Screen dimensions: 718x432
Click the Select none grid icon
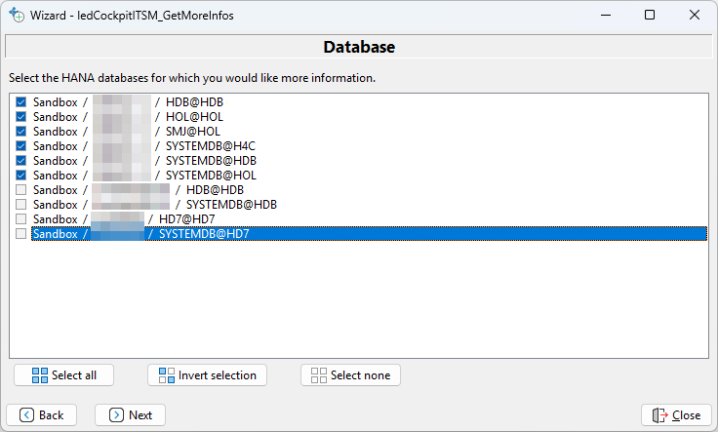click(x=319, y=375)
